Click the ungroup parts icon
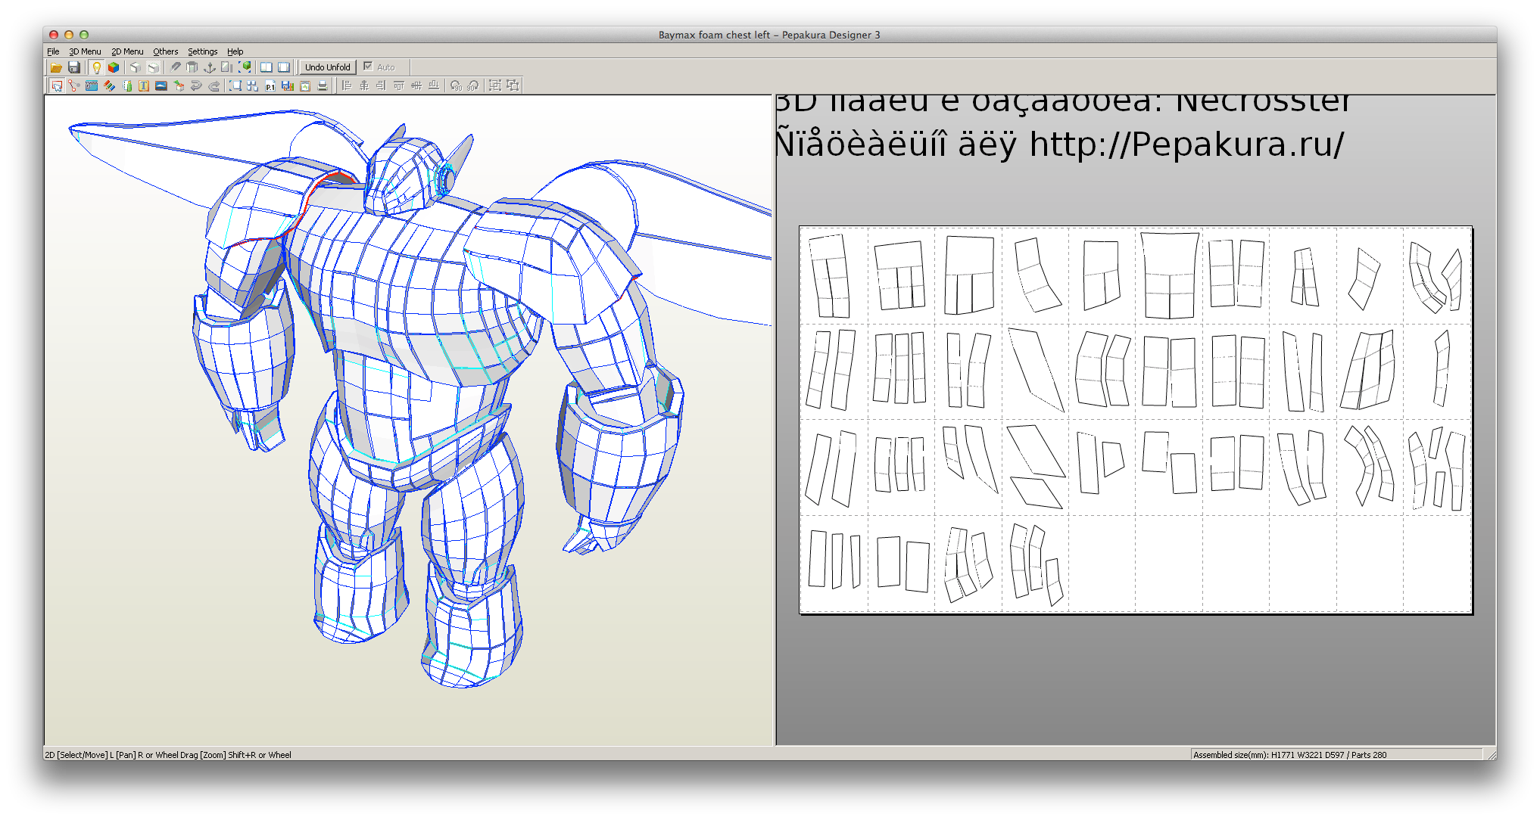The image size is (1540, 820). (x=513, y=85)
